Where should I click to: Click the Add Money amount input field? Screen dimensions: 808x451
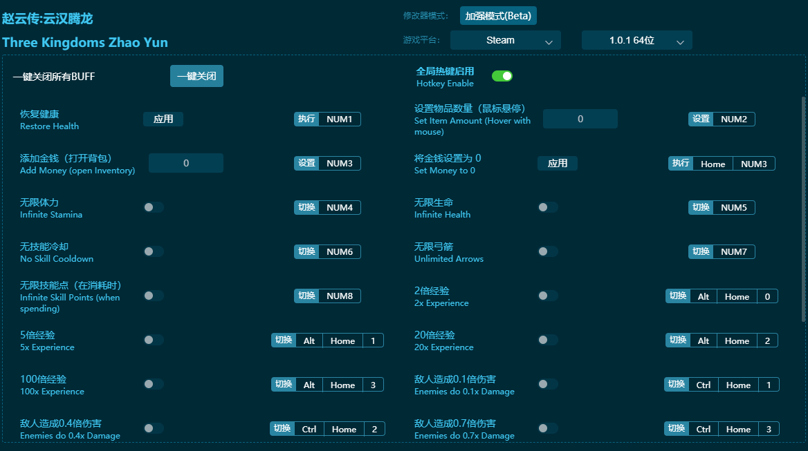185,163
